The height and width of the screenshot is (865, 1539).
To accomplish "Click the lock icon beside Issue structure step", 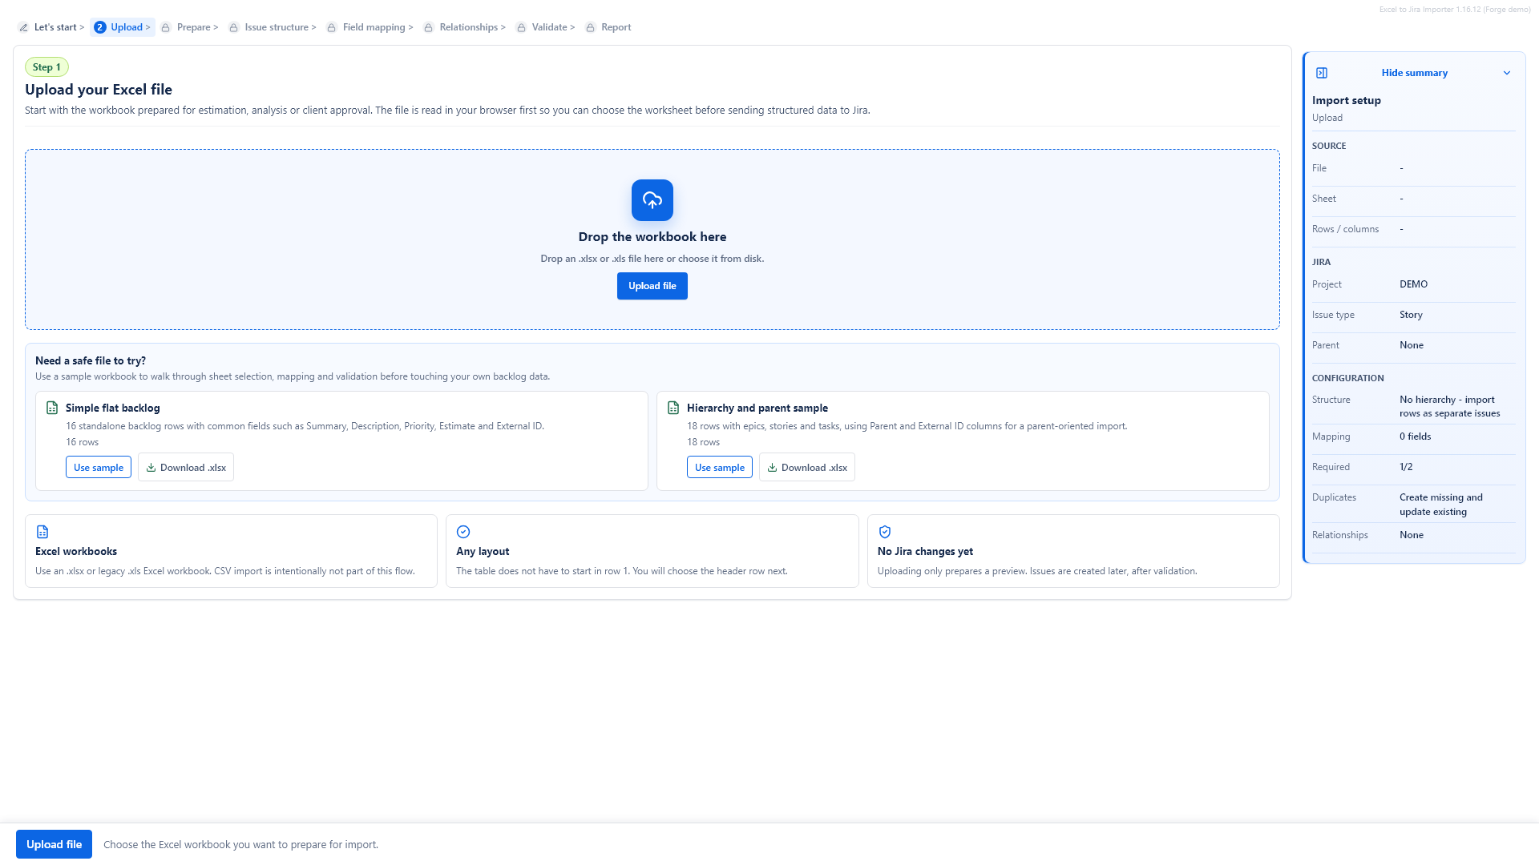I will pyautogui.click(x=234, y=27).
